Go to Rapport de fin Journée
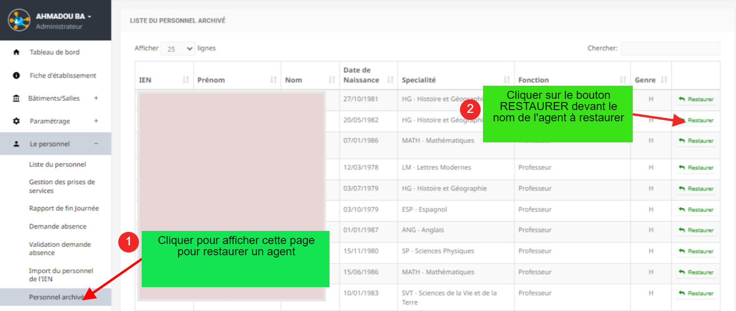The height and width of the screenshot is (311, 736). coord(64,208)
